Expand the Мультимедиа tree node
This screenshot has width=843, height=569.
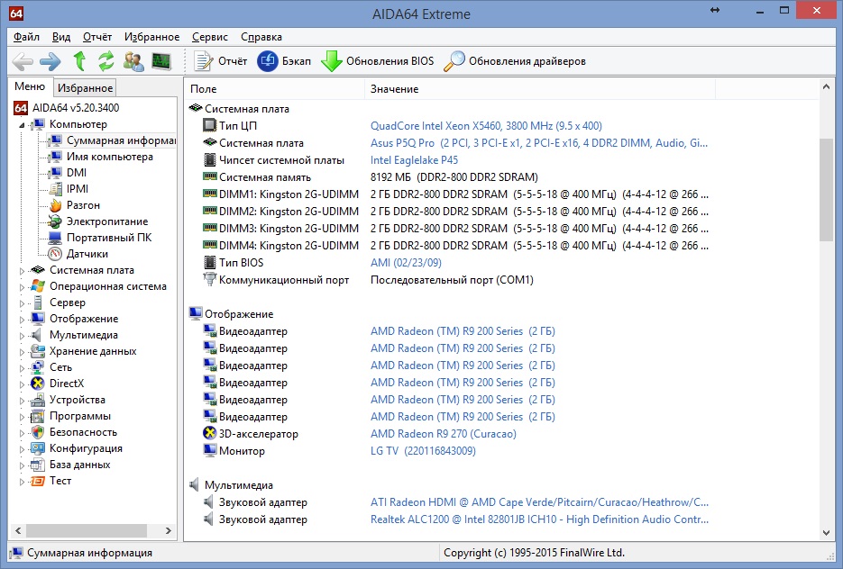[22, 336]
